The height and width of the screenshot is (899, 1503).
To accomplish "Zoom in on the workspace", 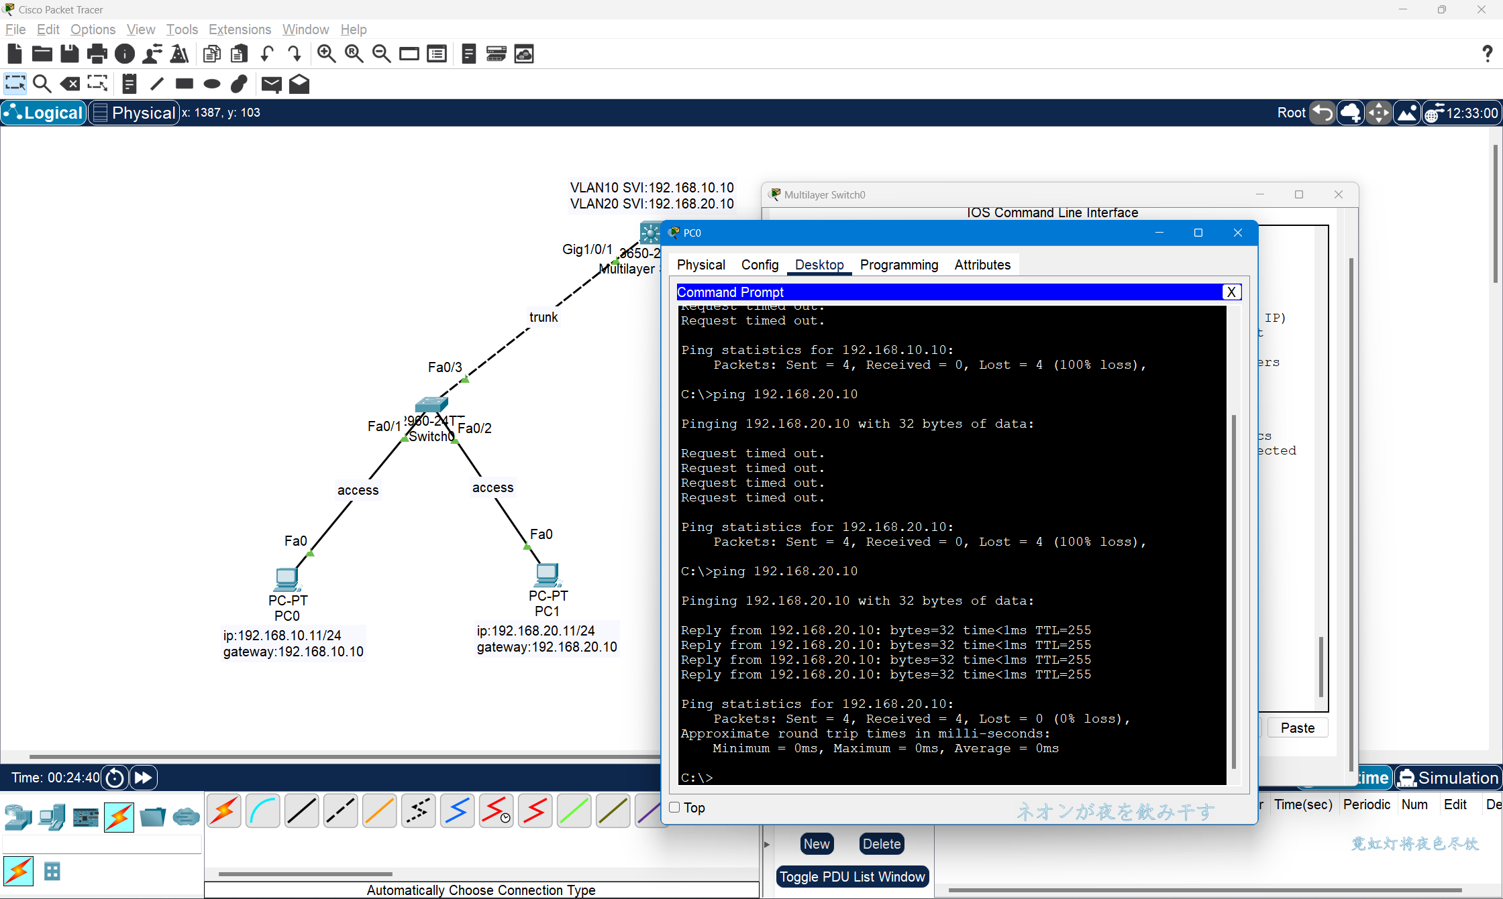I will tap(327, 54).
